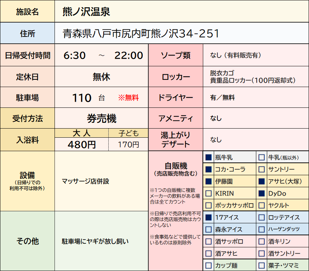Check the KIRIN checkbox
This screenshot has height=271, width=309.
(x=208, y=193)
